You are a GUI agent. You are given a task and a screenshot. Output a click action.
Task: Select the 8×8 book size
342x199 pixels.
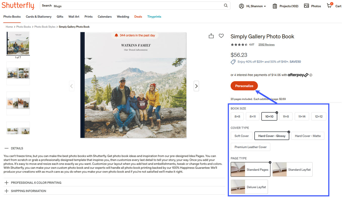tap(237, 117)
